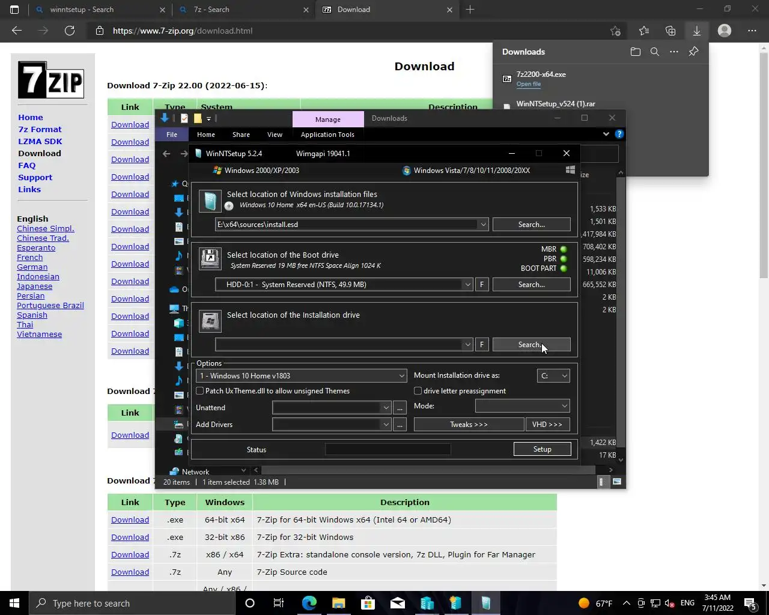Open the Share ribbon tab
Image resolution: width=769 pixels, height=615 pixels.
click(x=241, y=135)
